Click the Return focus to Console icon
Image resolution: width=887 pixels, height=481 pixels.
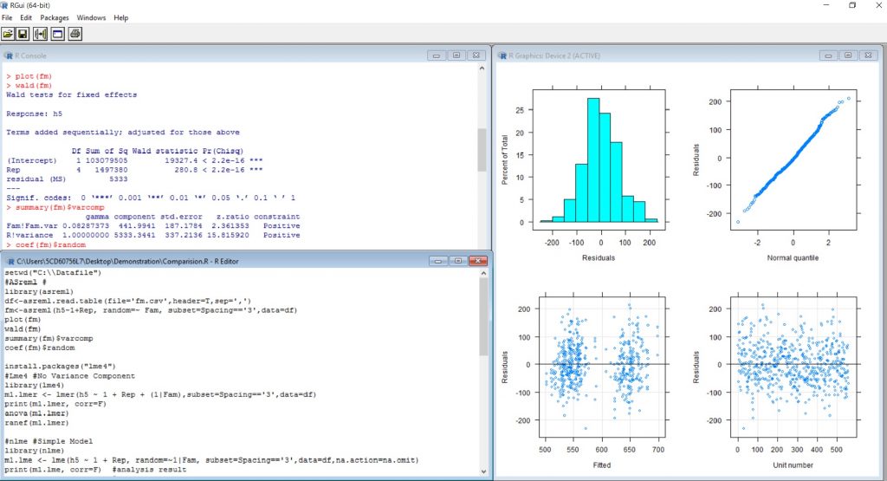tap(58, 34)
